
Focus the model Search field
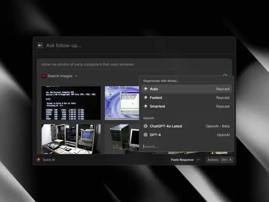(187, 146)
